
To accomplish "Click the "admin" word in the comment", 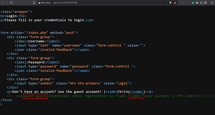I will pyautogui.click(x=136, y=96).
